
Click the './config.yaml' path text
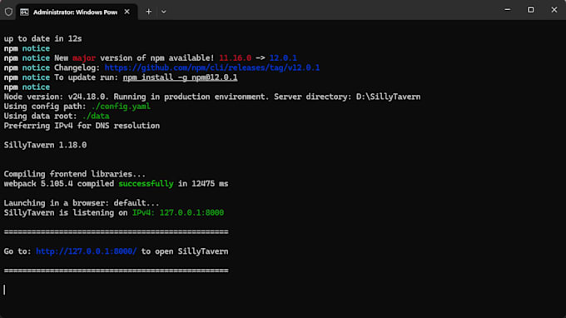121,107
